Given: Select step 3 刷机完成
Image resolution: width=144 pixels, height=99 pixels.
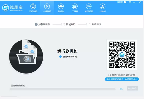Looking at the screenshot, I should 95,24.
